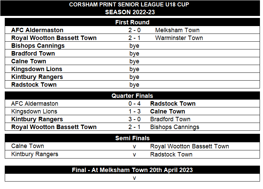Click the 3 - 0 score beside Bradford Town

click(x=134, y=119)
